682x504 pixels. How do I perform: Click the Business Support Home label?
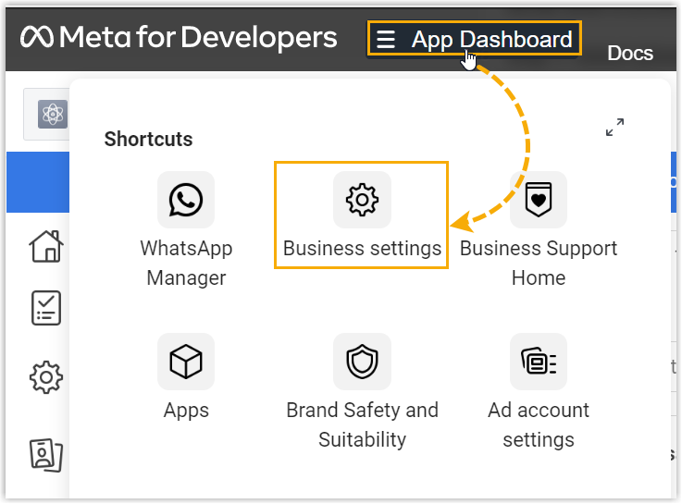539,263
